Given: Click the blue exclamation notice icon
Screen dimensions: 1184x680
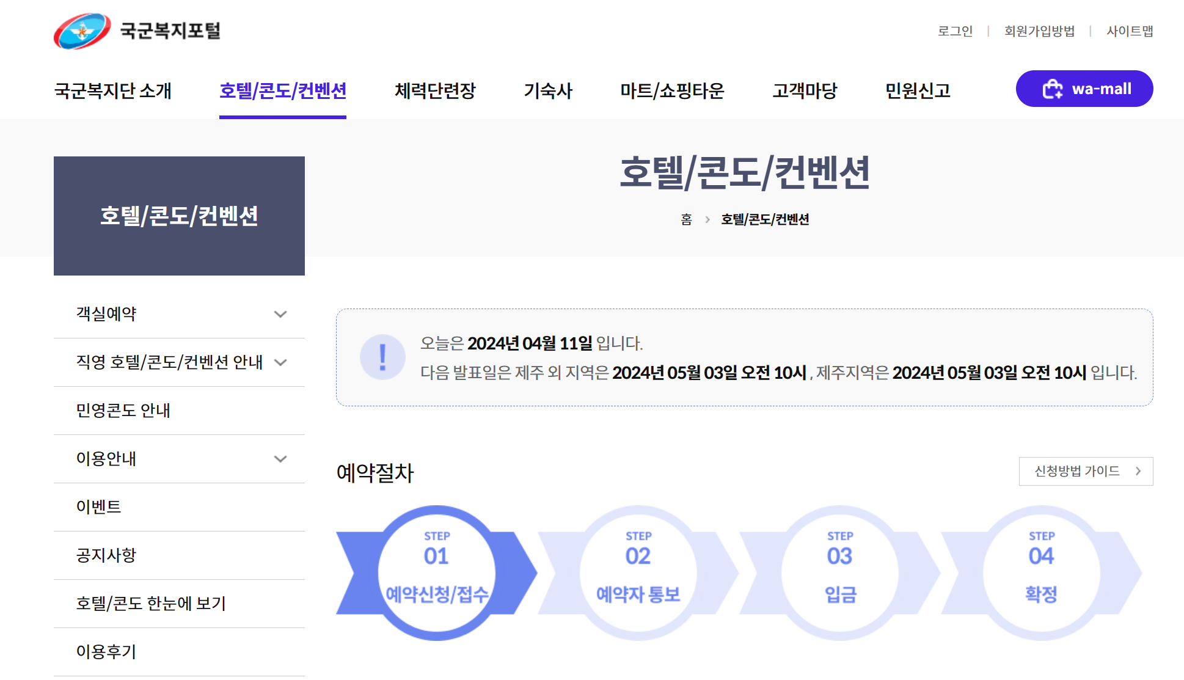Looking at the screenshot, I should pyautogui.click(x=382, y=357).
